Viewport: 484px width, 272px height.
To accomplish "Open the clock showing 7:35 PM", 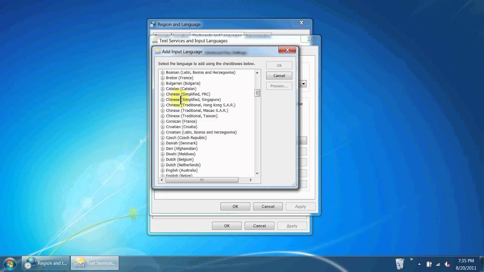I will pos(465,264).
